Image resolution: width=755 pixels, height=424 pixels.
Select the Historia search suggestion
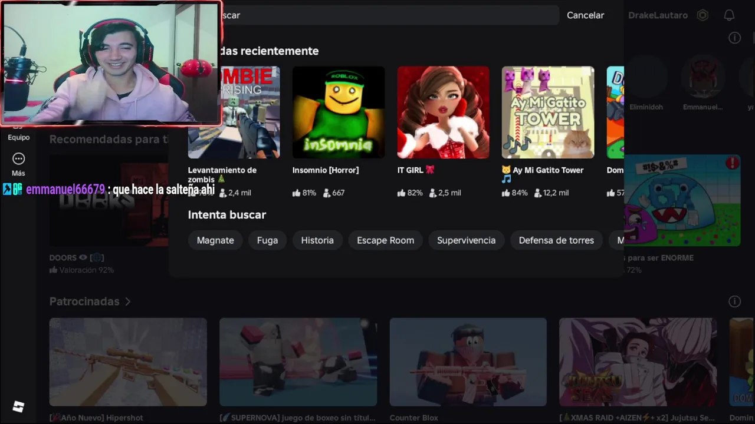click(317, 240)
